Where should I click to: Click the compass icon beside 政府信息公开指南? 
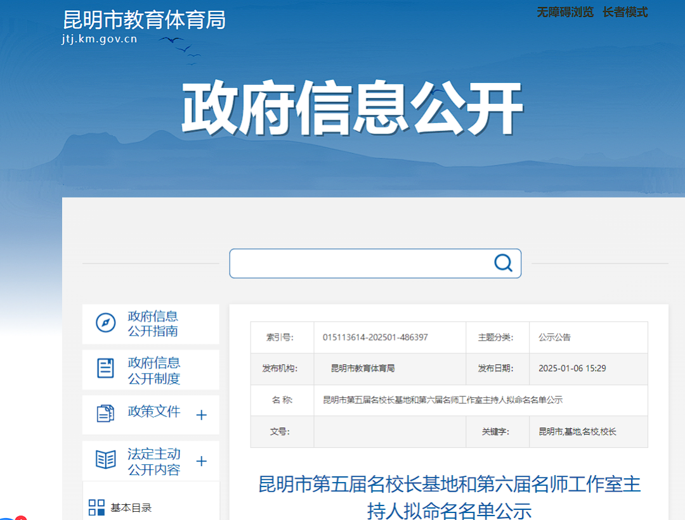click(105, 323)
